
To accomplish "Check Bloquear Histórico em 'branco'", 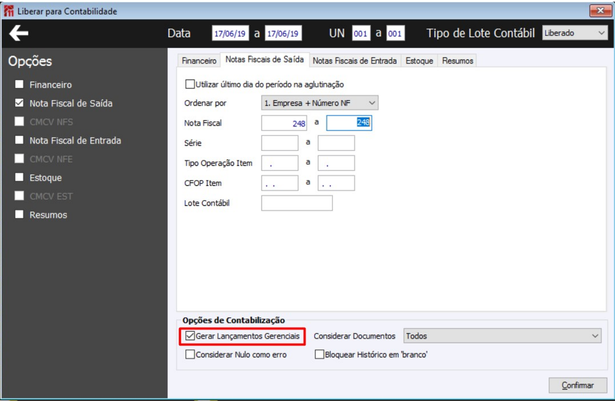I will 319,354.
